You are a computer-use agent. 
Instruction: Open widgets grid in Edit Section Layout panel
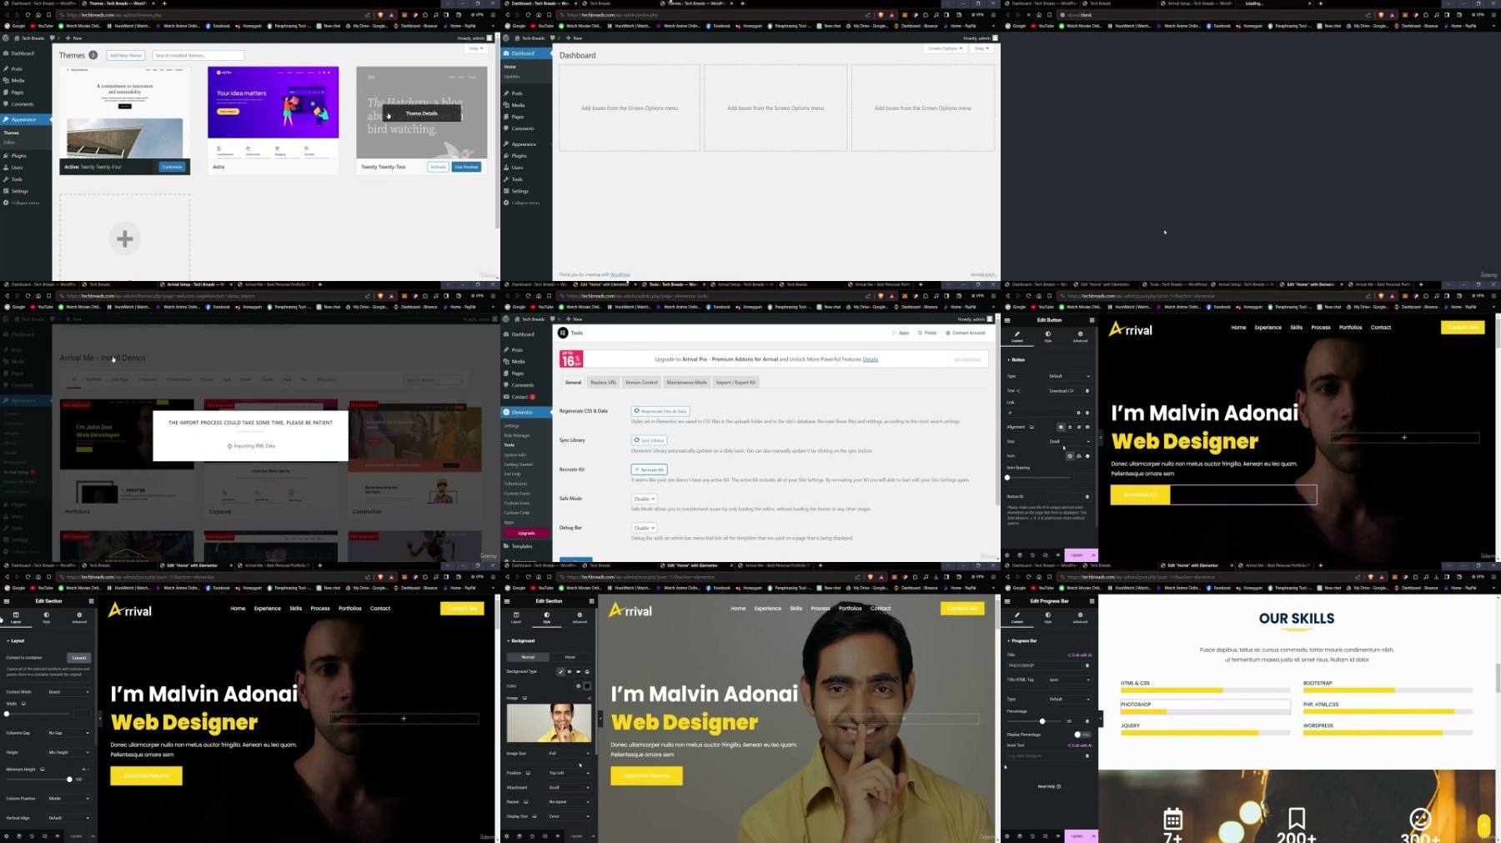(x=91, y=601)
